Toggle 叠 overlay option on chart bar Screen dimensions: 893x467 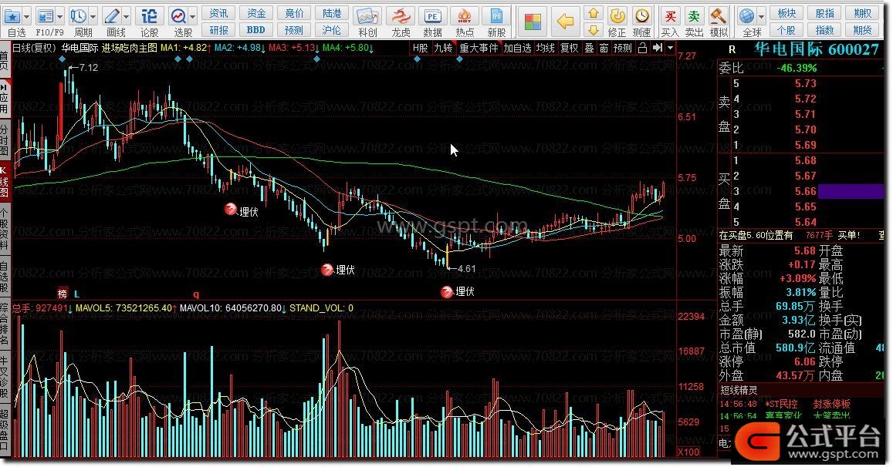(590, 49)
